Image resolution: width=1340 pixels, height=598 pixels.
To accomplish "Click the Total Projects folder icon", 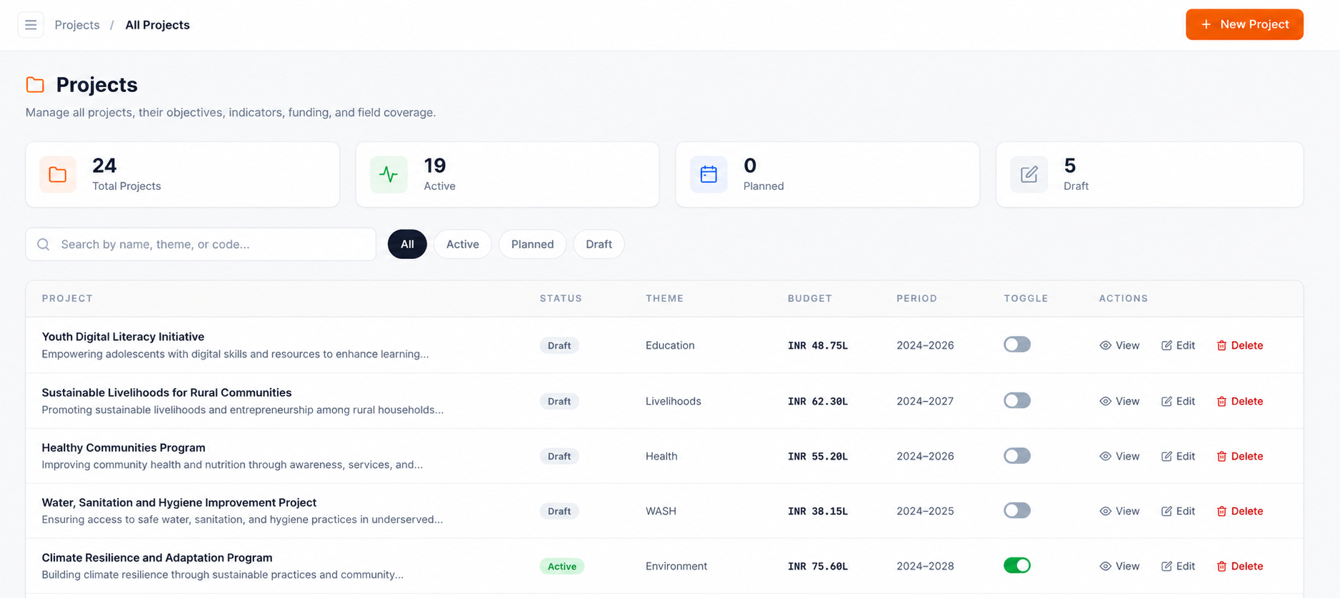I will tap(58, 174).
